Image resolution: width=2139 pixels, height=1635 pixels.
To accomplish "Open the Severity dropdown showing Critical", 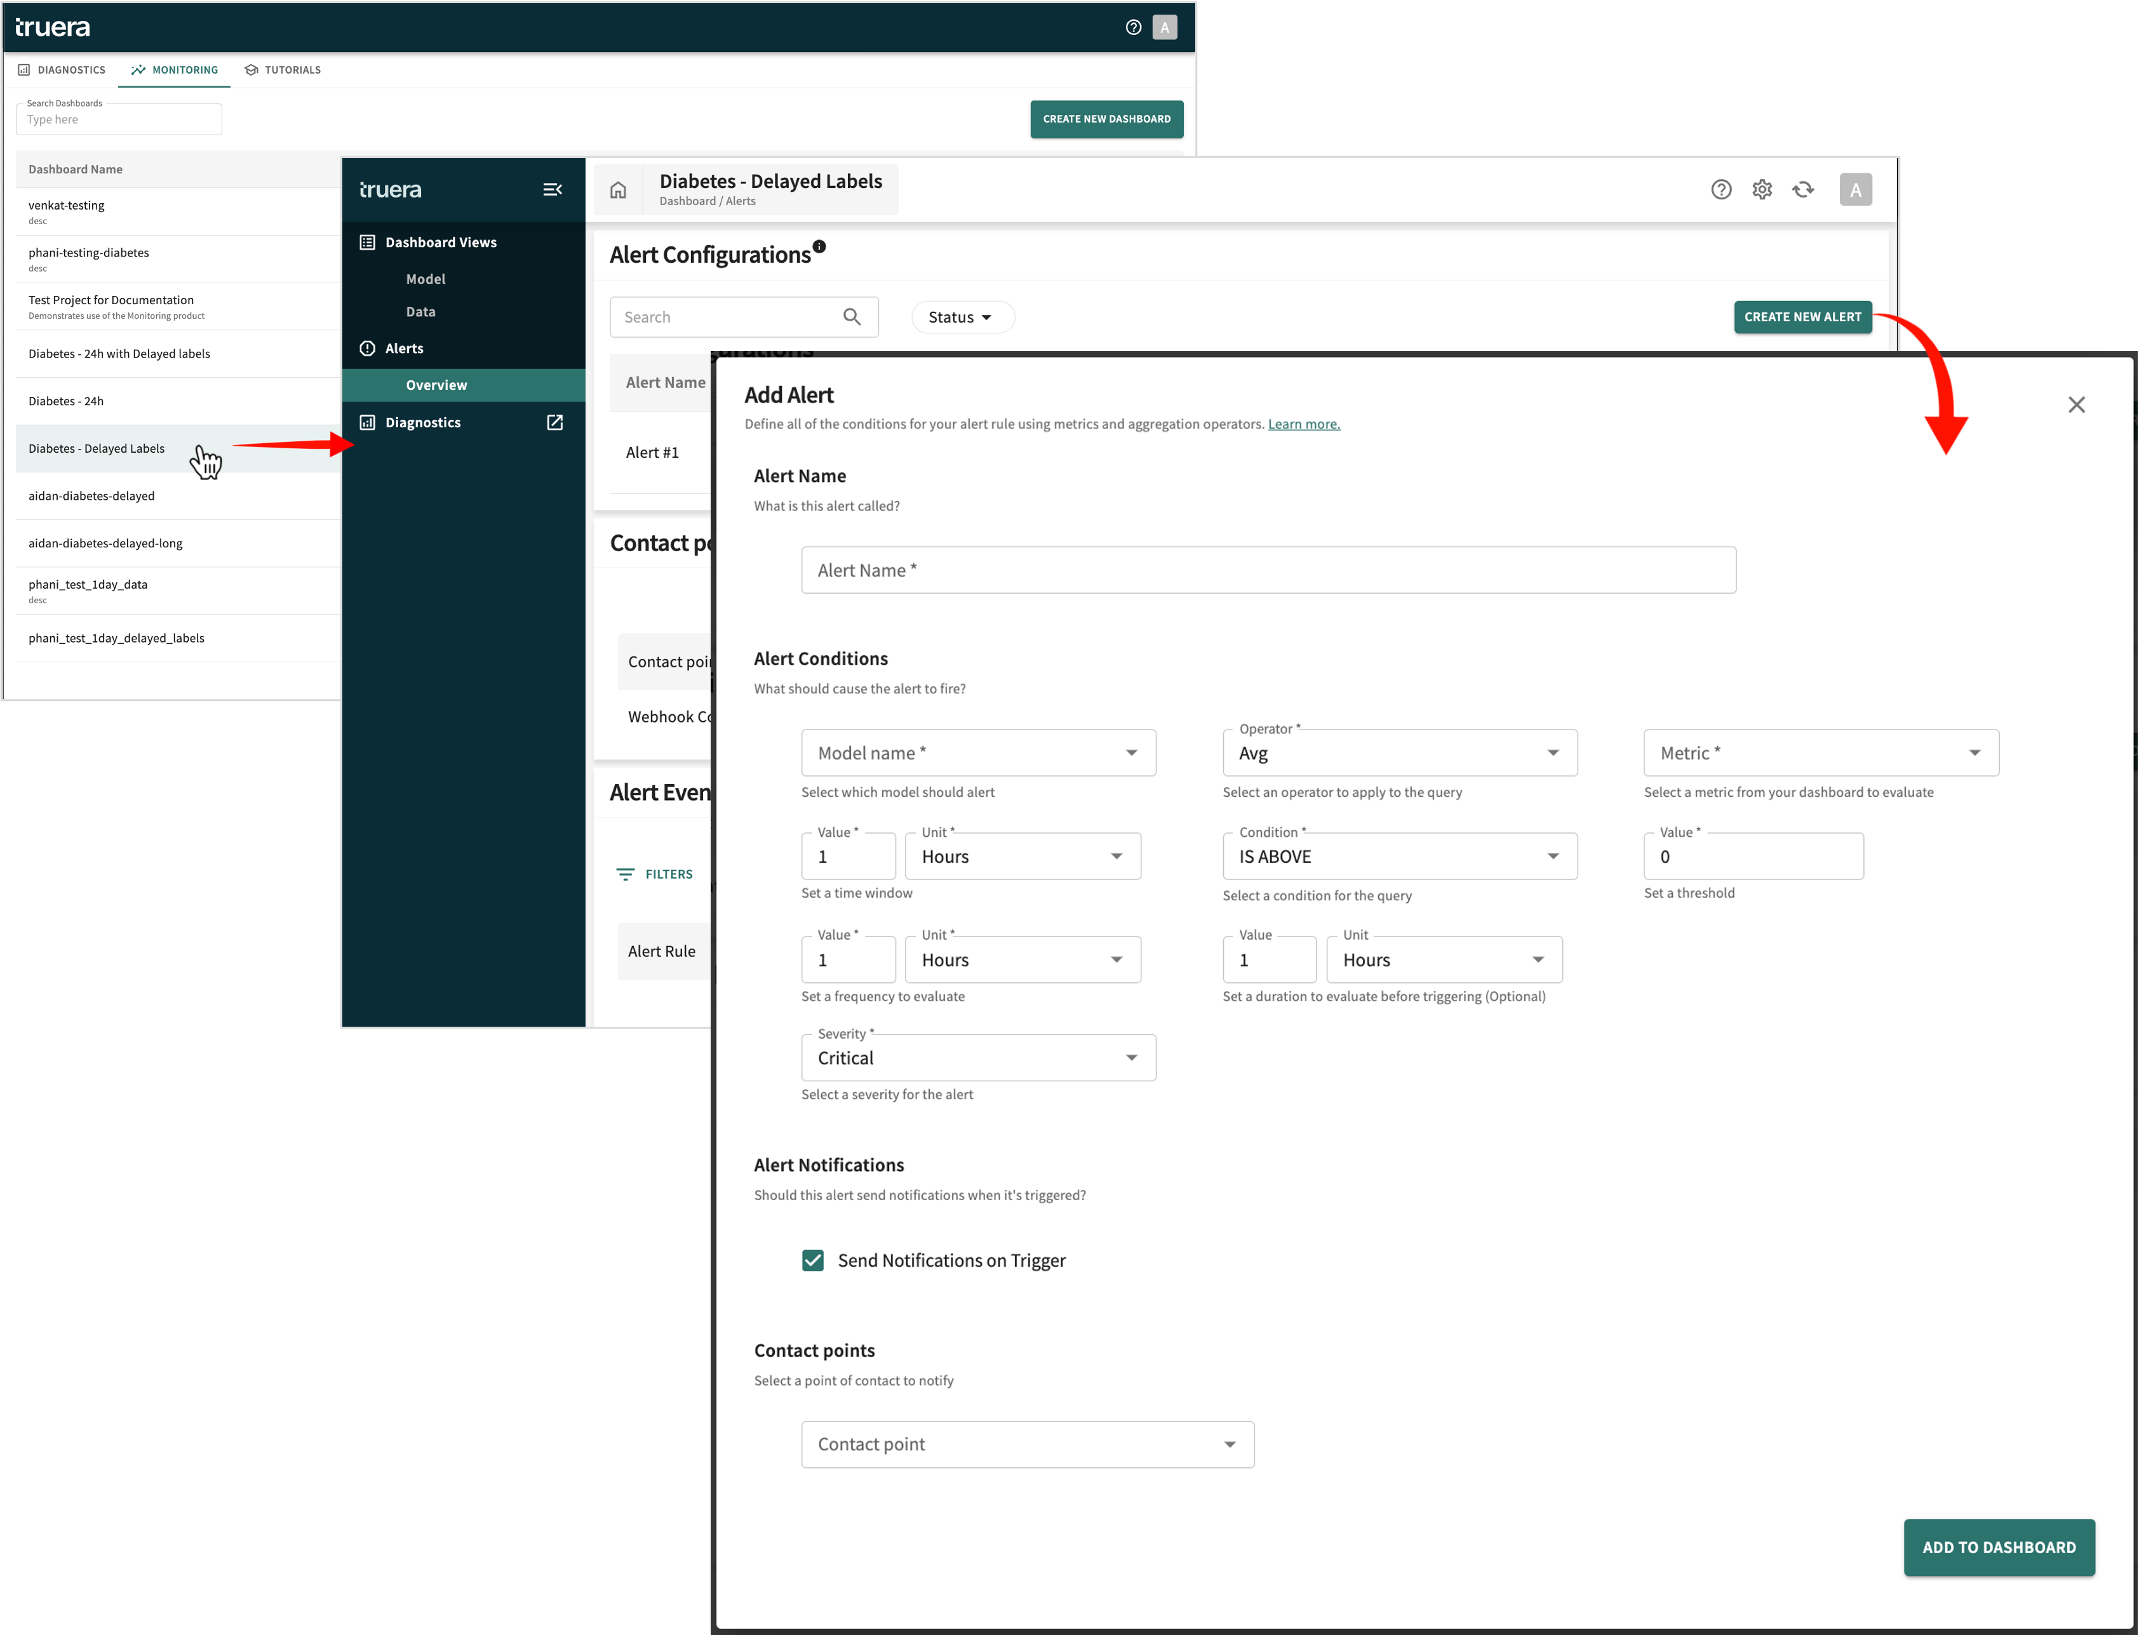I will click(x=978, y=1058).
